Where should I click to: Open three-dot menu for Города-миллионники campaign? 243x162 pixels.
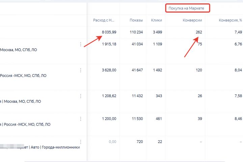[x=81, y=142]
